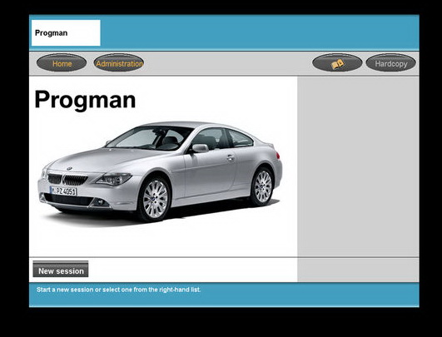This screenshot has width=442, height=337.
Task: Click the Progman title box in header
Action: tap(66, 32)
